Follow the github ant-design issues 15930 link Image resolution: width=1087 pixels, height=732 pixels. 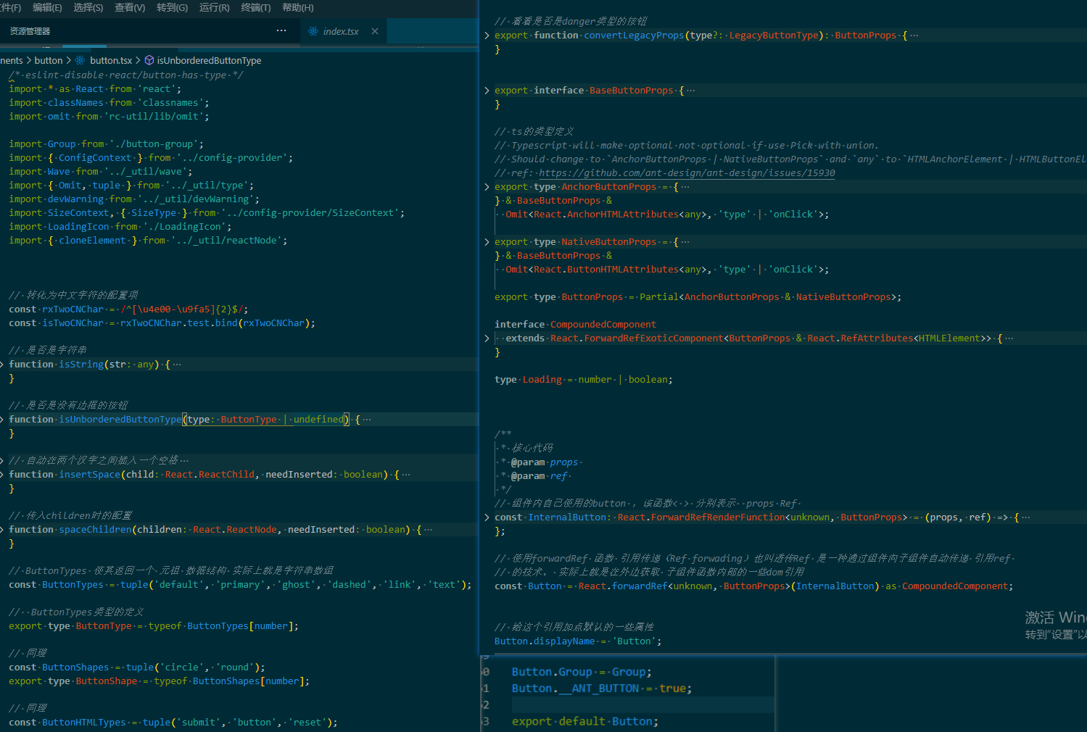687,173
